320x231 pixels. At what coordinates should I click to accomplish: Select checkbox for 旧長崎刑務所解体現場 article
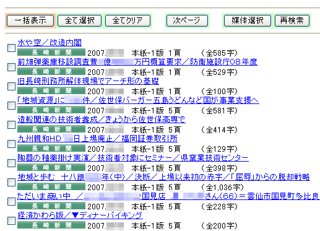pos(11,86)
